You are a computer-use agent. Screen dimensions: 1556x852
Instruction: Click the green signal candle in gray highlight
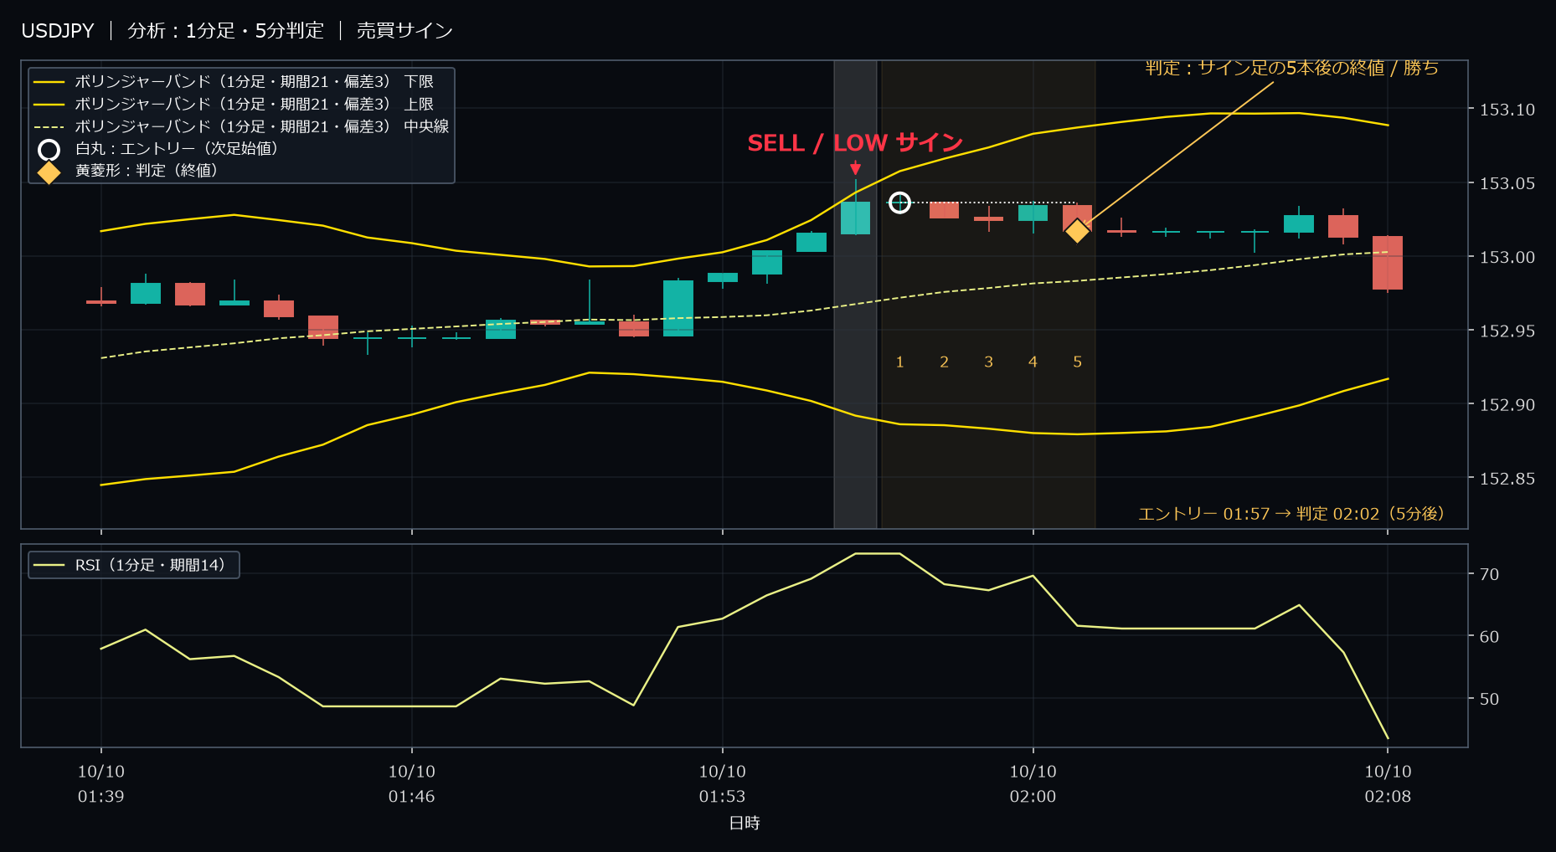tap(855, 218)
